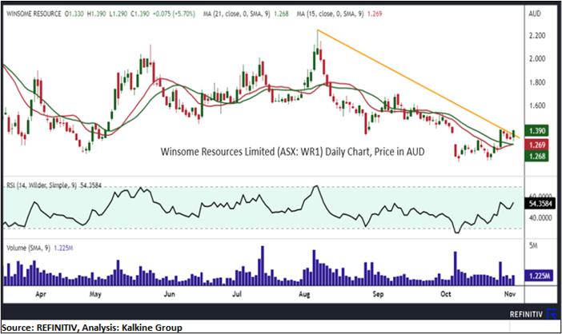Click the +0.075 (+5.70%) change value

pos(174,14)
